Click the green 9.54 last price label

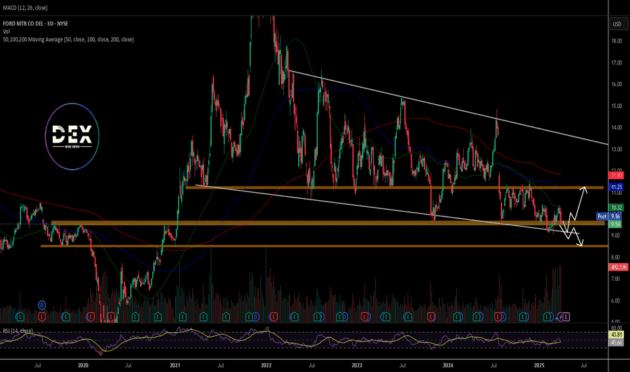coord(616,224)
